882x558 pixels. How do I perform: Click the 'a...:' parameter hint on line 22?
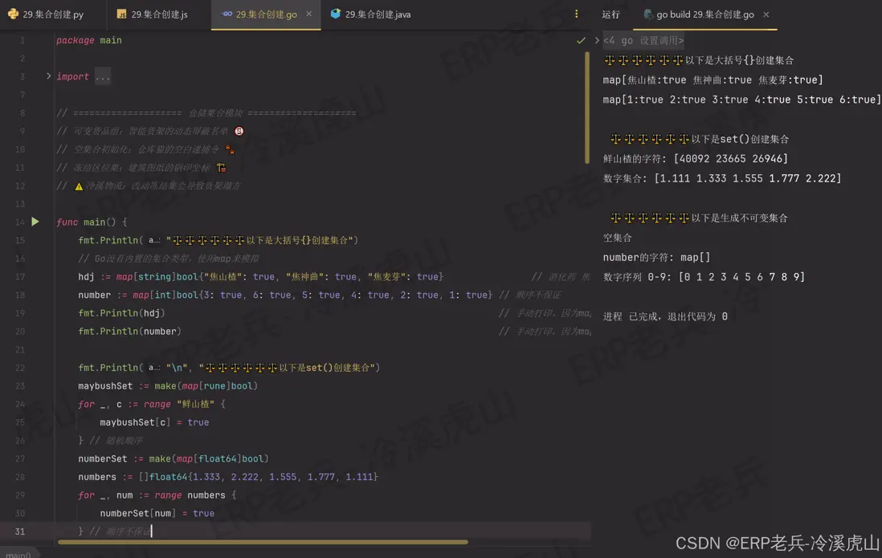point(154,367)
